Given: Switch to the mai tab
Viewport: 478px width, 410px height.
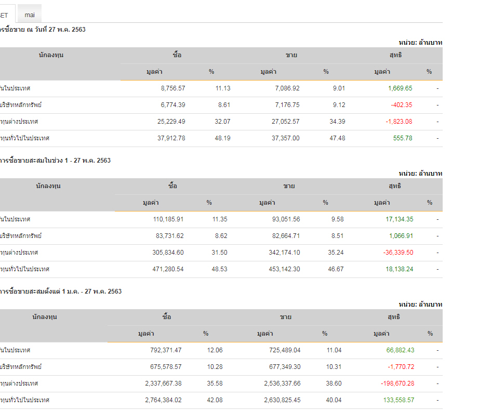Looking at the screenshot, I should [30, 15].
